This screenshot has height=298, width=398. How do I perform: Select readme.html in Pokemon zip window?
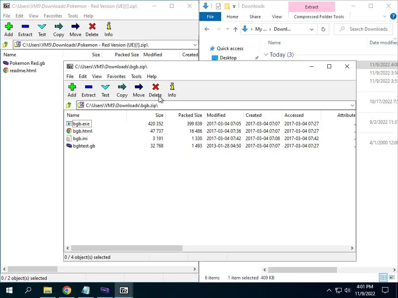pyautogui.click(x=23, y=71)
